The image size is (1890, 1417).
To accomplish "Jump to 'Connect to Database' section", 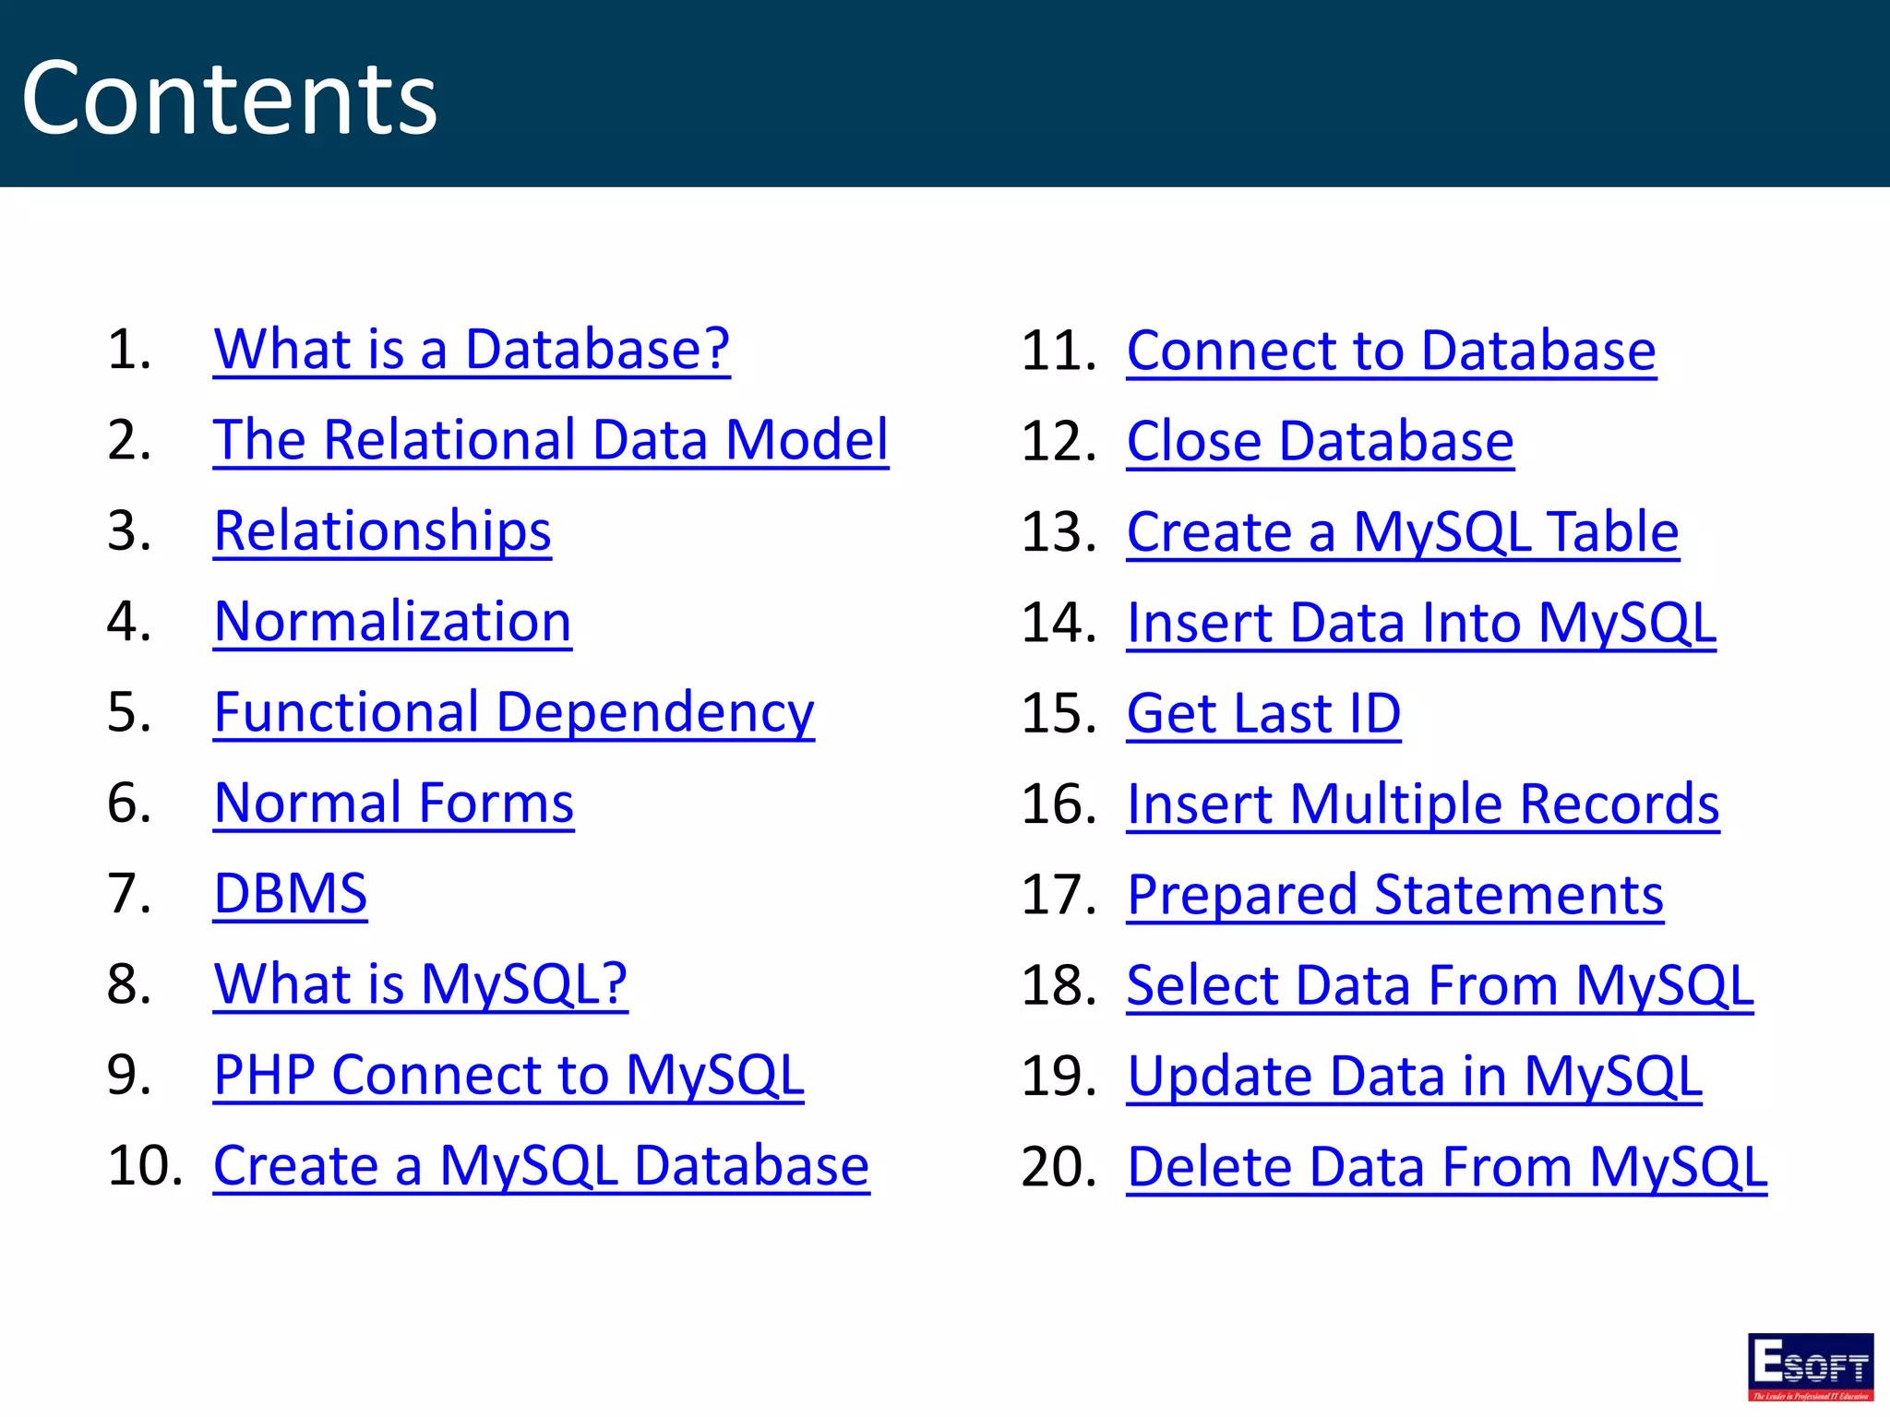I will point(1391,351).
